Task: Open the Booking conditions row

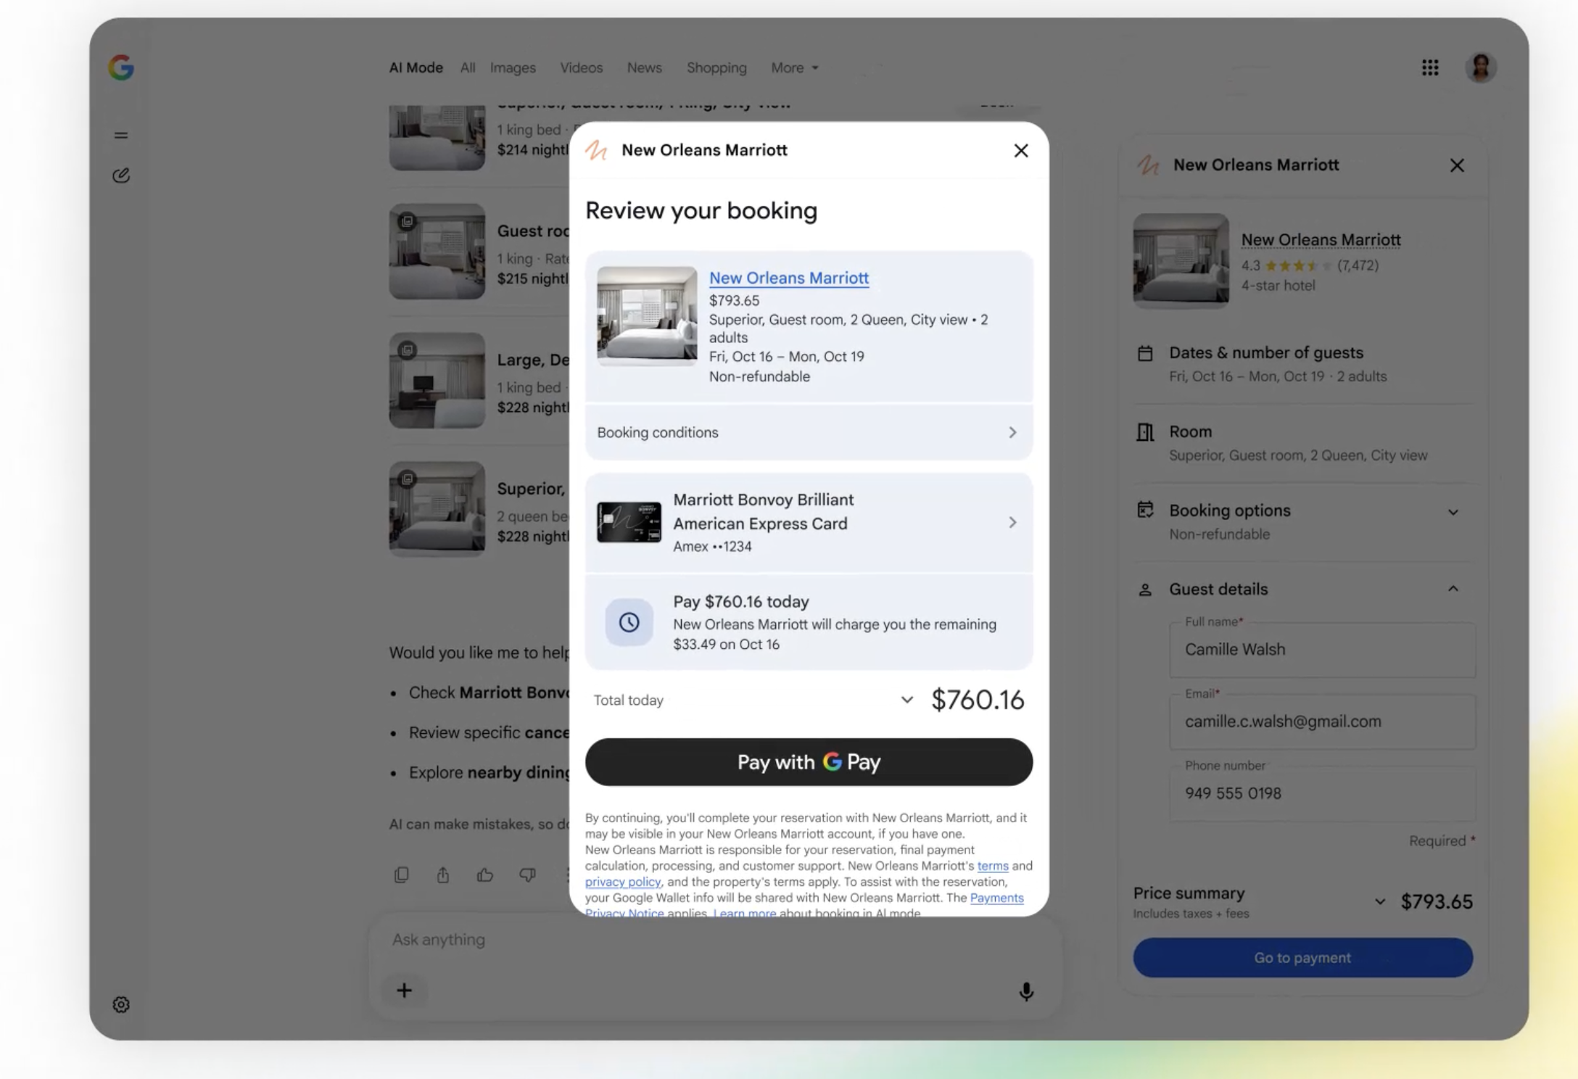Action: pos(809,432)
